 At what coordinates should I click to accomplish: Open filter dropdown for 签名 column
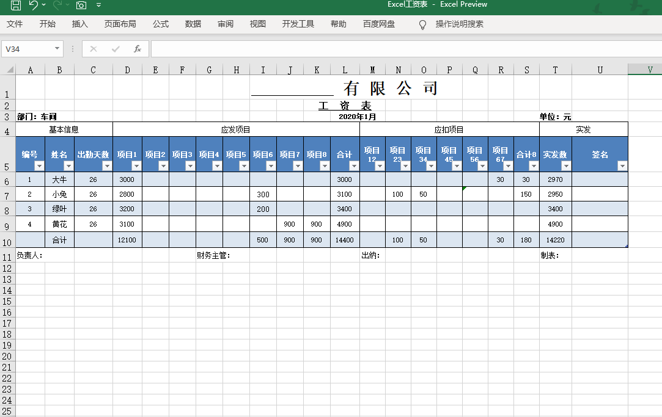(x=622, y=166)
